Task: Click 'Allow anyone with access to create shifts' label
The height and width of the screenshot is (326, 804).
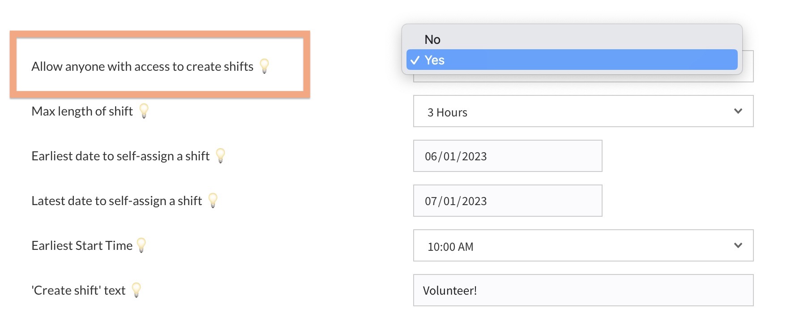Action: 142,67
